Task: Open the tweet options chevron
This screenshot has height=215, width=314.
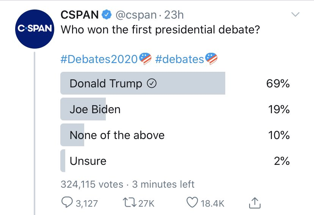Action: [x=295, y=15]
